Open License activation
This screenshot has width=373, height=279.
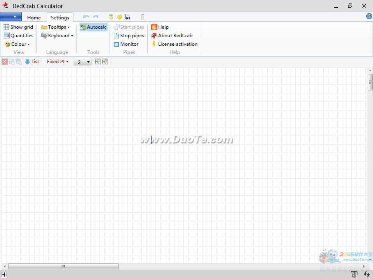click(174, 44)
